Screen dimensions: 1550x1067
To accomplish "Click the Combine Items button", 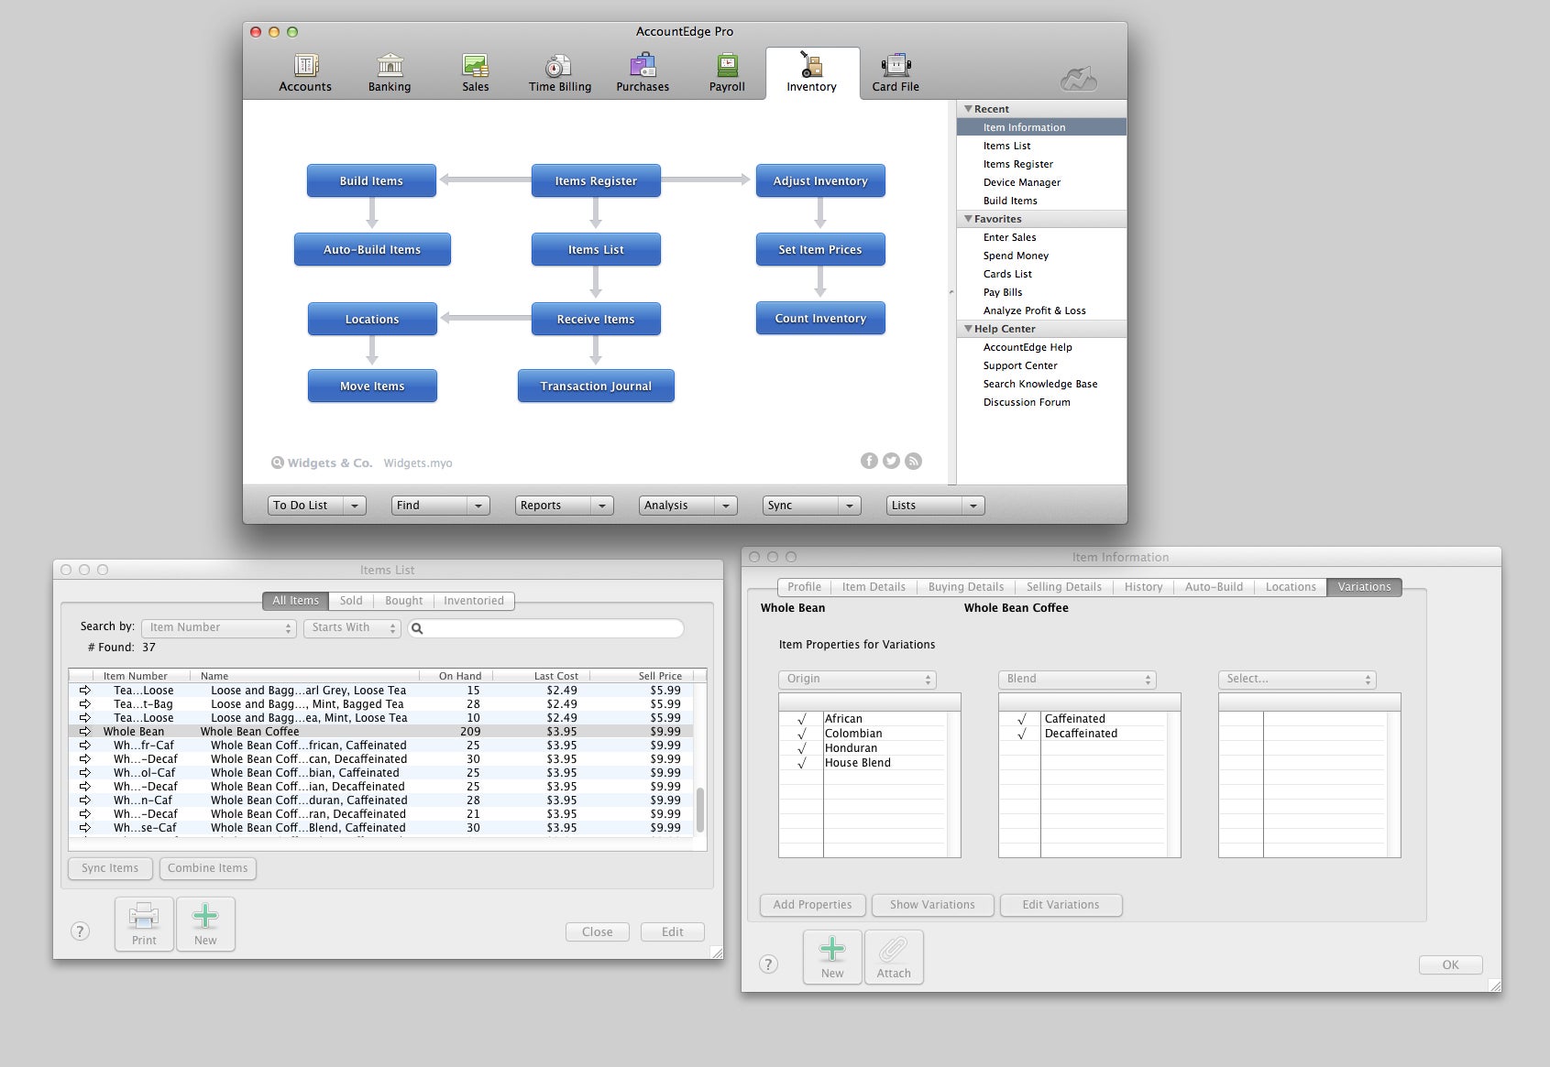I will [208, 868].
